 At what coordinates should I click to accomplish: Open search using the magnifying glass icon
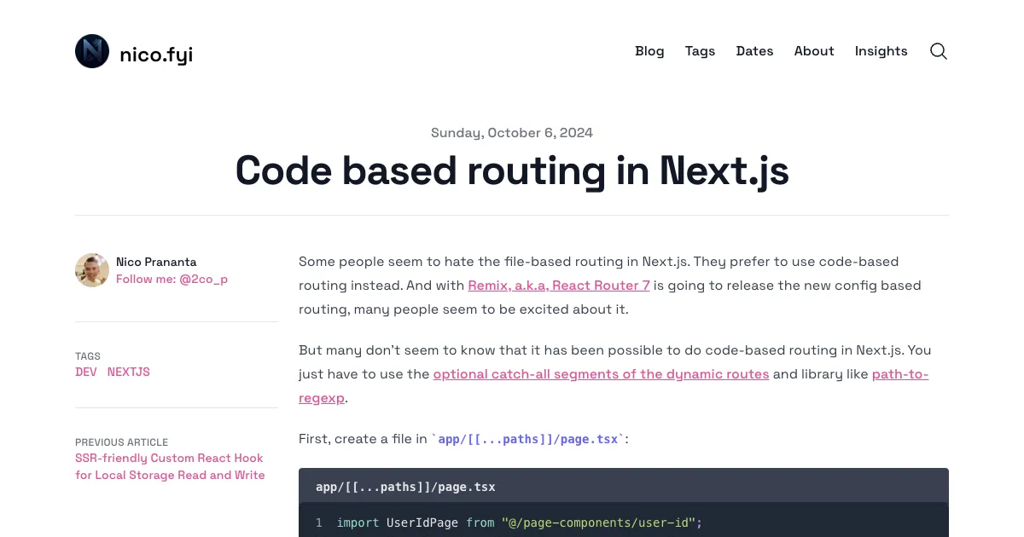pos(938,51)
